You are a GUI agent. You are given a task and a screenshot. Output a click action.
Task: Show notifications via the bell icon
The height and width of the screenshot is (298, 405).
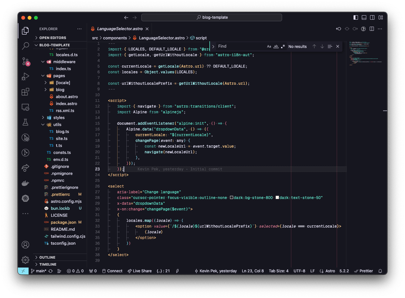click(380, 271)
